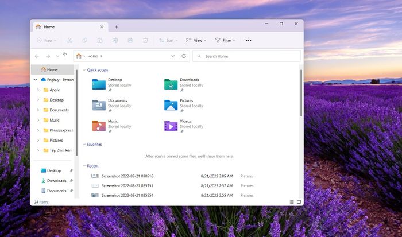Collapse the Quick access section
402x237 pixels.
pyautogui.click(x=84, y=70)
